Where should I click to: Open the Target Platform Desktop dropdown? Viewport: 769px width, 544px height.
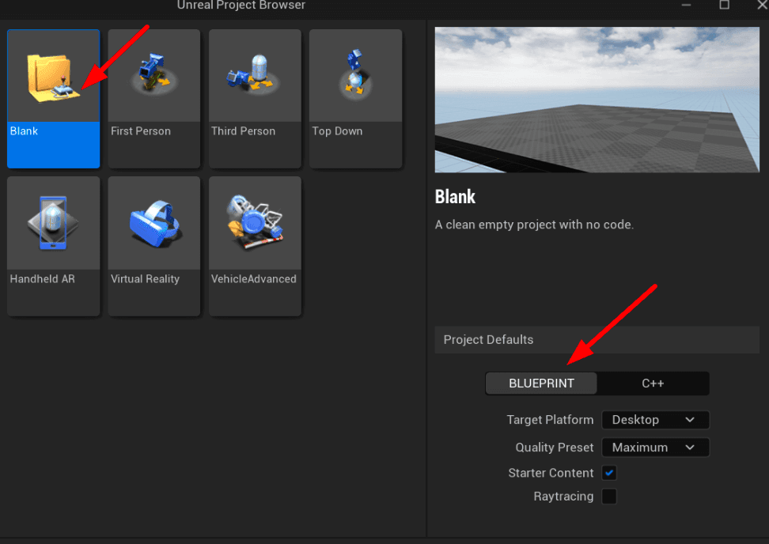pyautogui.click(x=655, y=420)
